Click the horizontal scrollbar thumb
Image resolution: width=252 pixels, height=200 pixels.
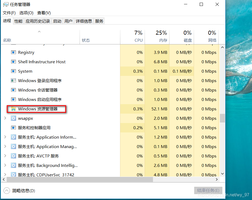(80, 180)
